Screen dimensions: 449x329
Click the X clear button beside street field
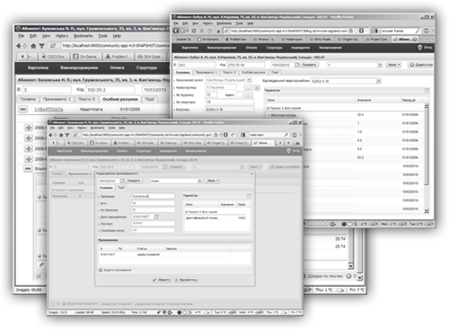(x=257, y=87)
